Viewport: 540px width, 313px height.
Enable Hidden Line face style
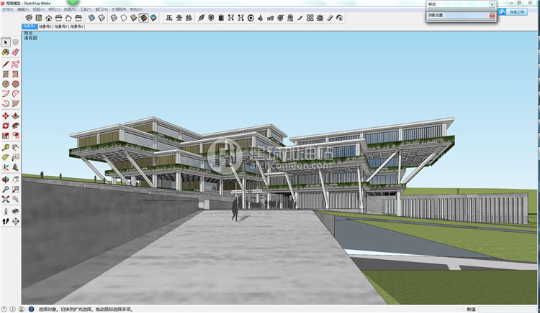click(x=124, y=18)
